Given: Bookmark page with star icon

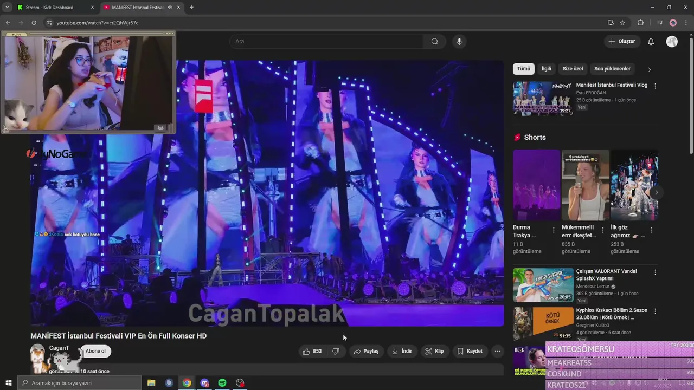Looking at the screenshot, I should (622, 23).
